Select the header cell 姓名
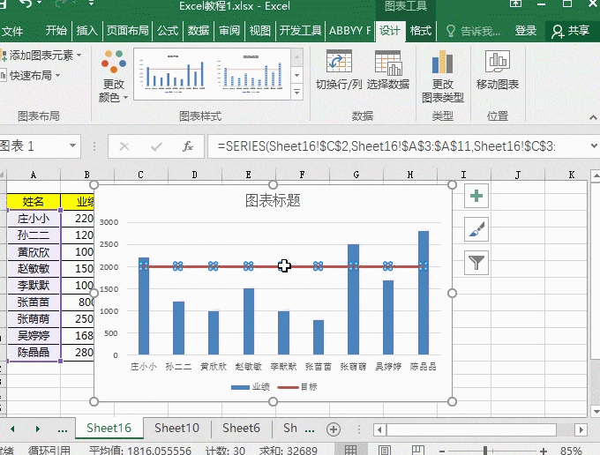This screenshot has height=455, width=600. click(x=34, y=202)
